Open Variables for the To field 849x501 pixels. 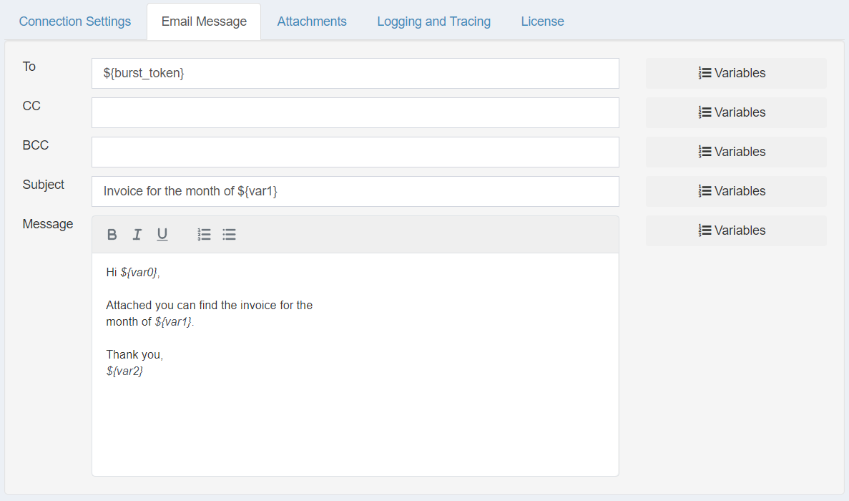point(736,73)
